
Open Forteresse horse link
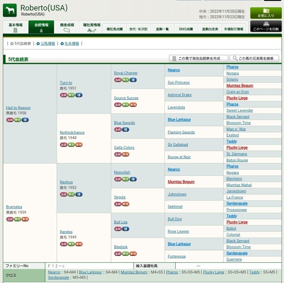coord(177,256)
